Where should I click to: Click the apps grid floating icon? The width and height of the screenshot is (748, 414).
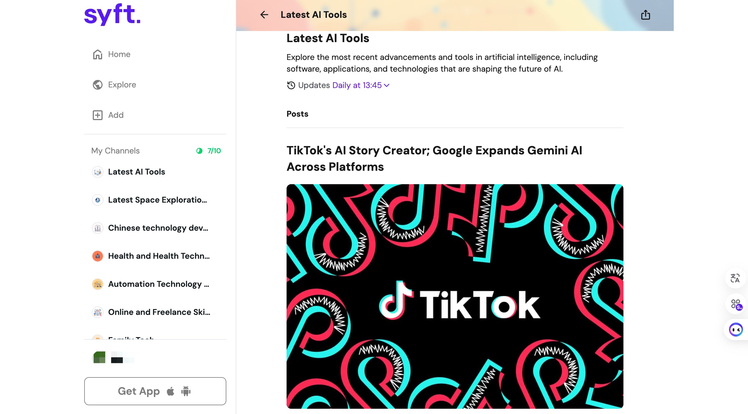point(736,304)
